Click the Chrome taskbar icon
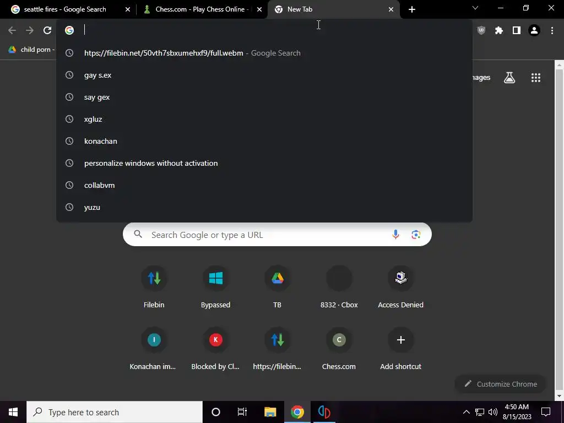This screenshot has height=423, width=564. pyautogui.click(x=297, y=412)
